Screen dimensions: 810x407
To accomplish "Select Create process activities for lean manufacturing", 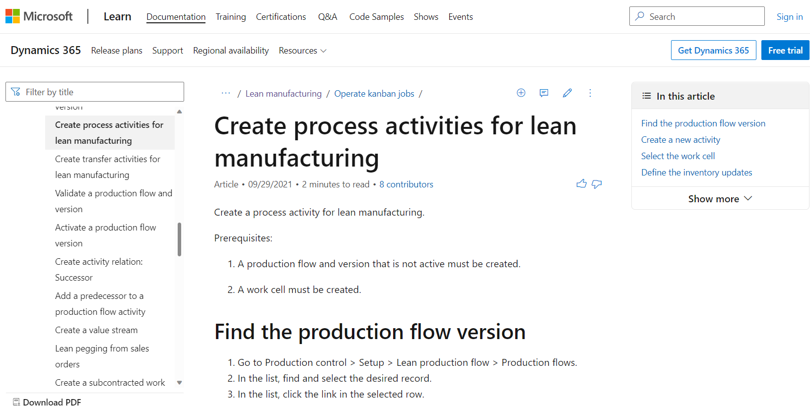I will point(110,133).
